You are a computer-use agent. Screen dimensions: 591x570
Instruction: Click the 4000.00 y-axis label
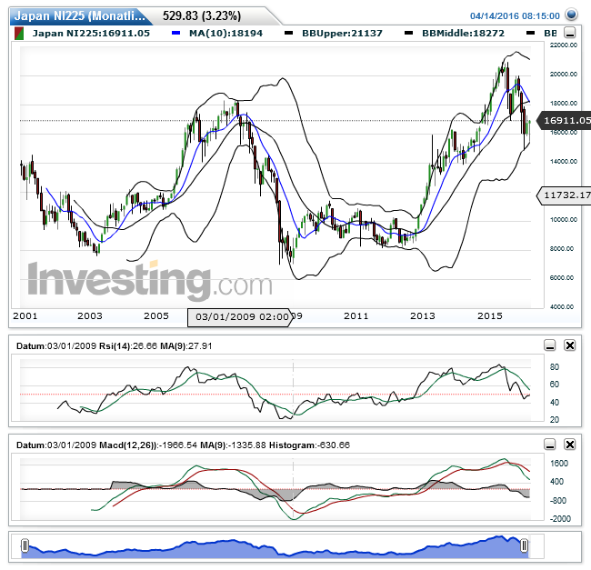pyautogui.click(x=564, y=307)
